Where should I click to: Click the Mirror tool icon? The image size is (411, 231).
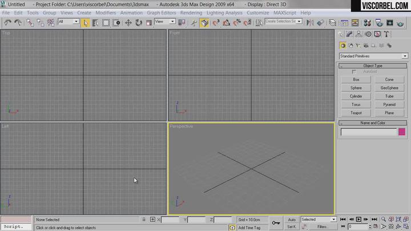[310, 23]
